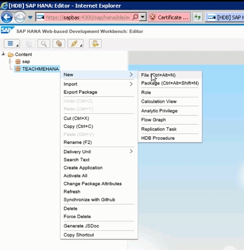This screenshot has width=244, height=250.
Task: Open the workbench menu hamburger button
Action: pyautogui.click(x=11, y=43)
